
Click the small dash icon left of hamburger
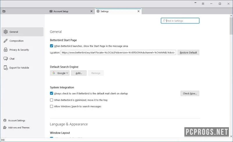[x=195, y=3]
